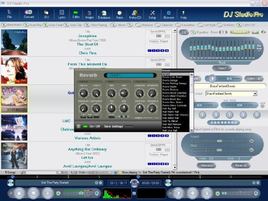Toggle Auto Fade option
This screenshot has width=268, height=201.
tap(46, 25)
